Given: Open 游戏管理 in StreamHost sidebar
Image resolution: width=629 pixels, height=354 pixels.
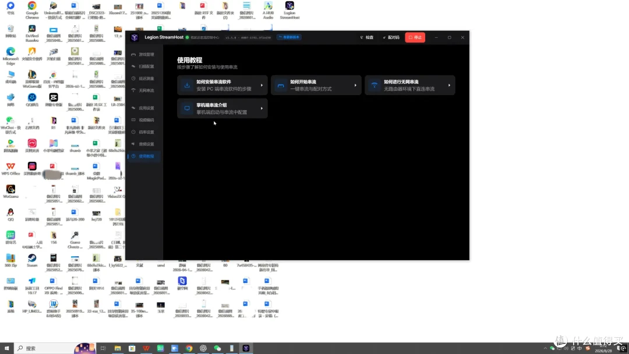Looking at the screenshot, I should 144,55.
